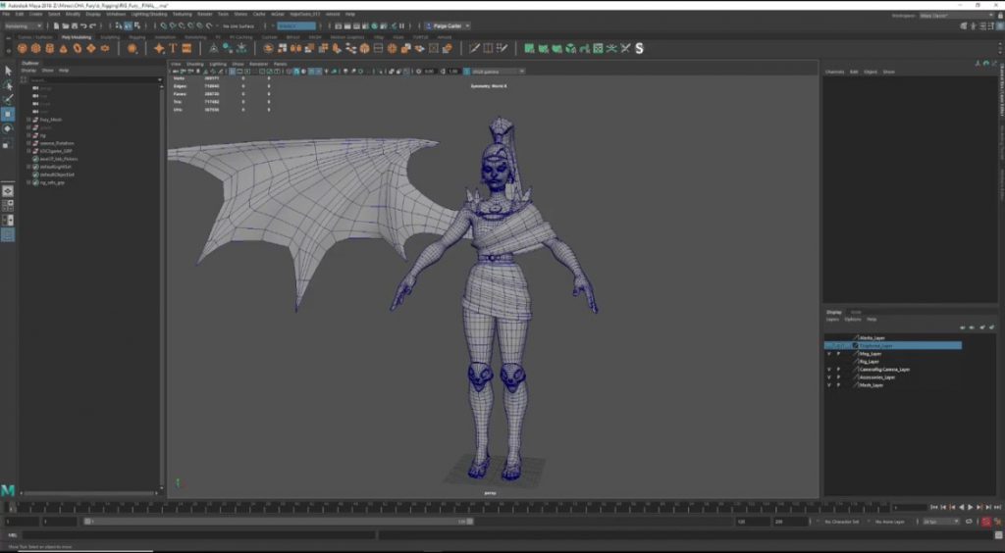1005x553 pixels.
Task: Click the New Scene icon
Action: tap(56, 26)
